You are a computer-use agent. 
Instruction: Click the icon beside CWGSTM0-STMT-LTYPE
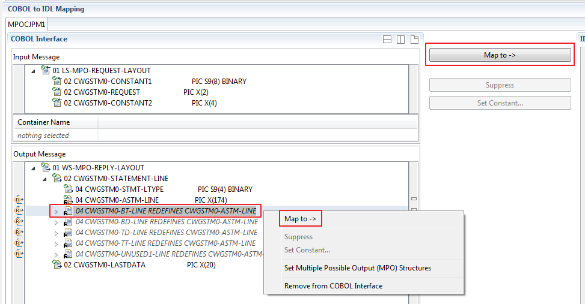(69, 189)
